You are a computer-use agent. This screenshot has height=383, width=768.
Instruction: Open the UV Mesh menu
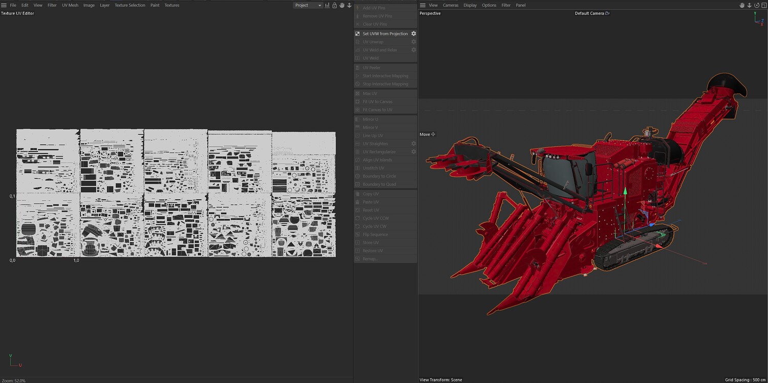70,5
